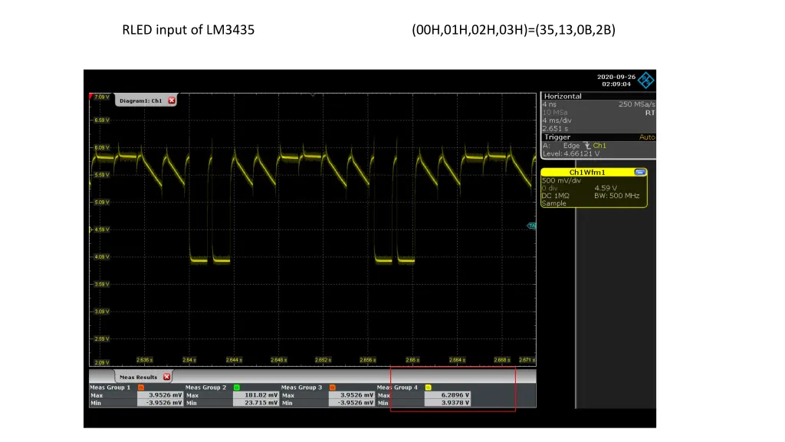Click the Ch1Wfm1 channel label

pyautogui.click(x=586, y=173)
